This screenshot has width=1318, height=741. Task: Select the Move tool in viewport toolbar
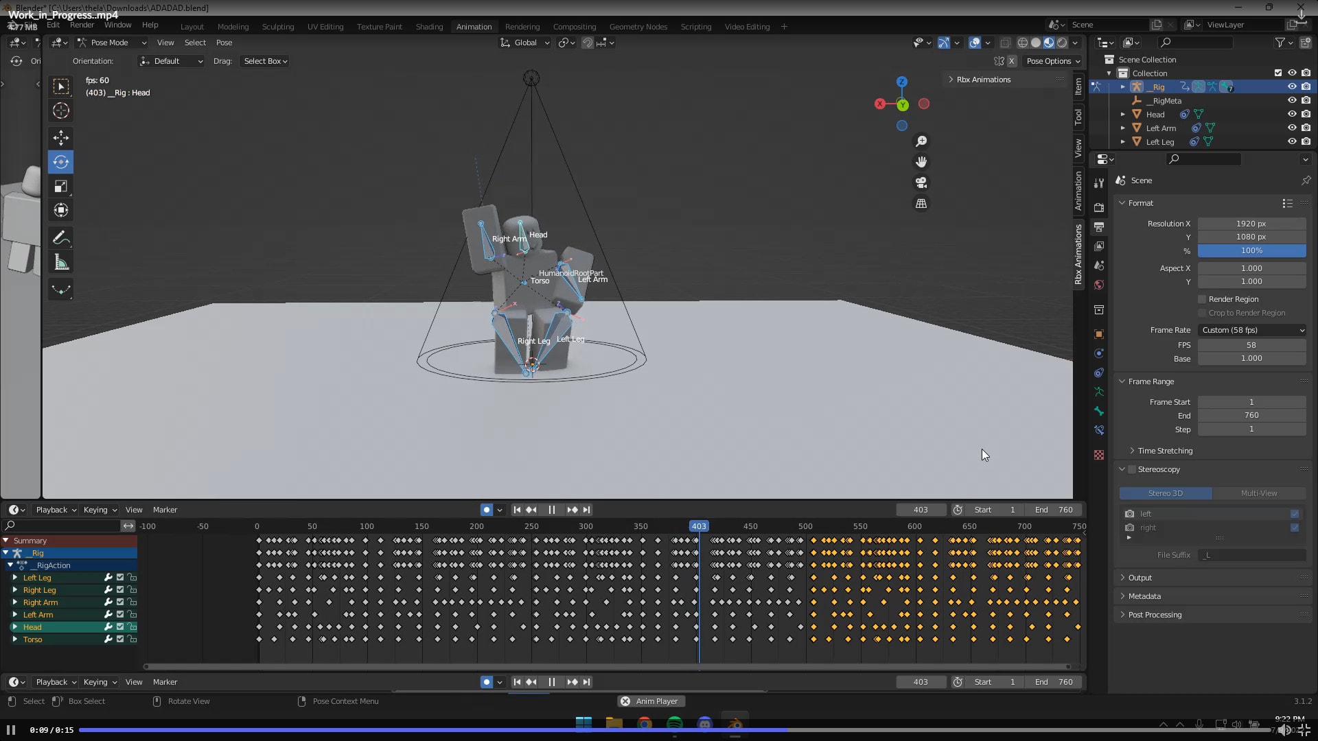61,138
